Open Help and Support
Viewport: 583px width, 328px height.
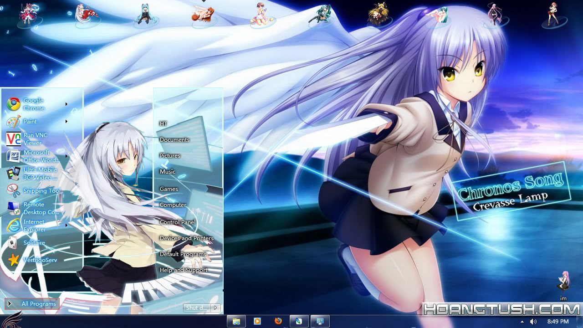coord(184,270)
